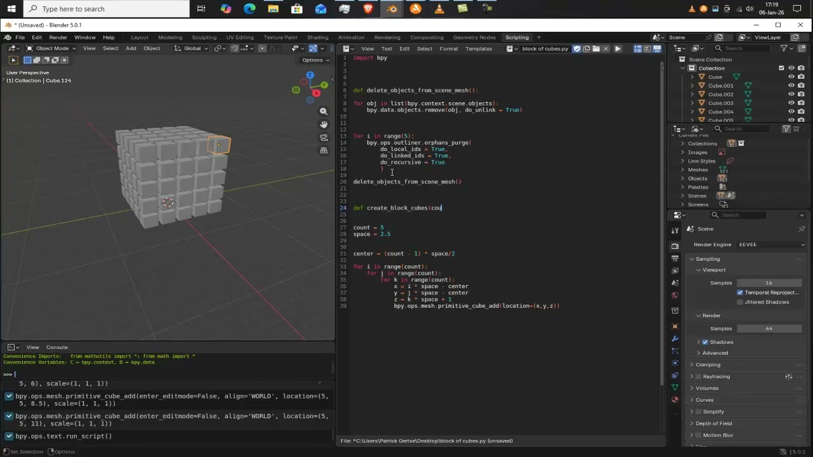Click the outliner search field
Viewport: 813px width, 457px height.
point(743,48)
